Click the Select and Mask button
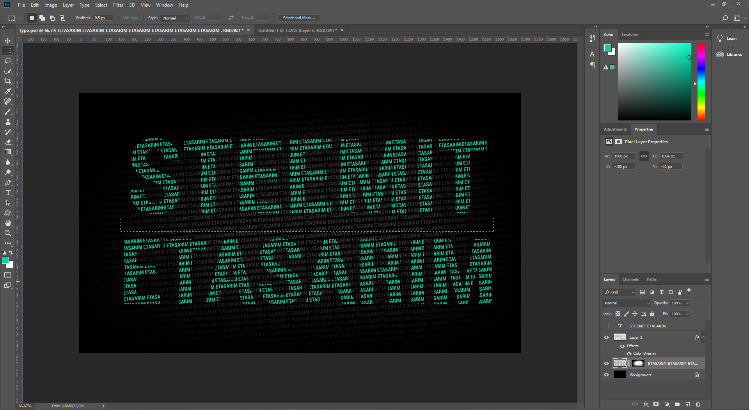The height and width of the screenshot is (410, 749). coord(298,18)
